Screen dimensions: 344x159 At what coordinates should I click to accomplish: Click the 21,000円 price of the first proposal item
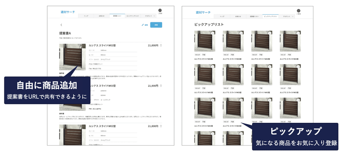[x=153, y=46]
